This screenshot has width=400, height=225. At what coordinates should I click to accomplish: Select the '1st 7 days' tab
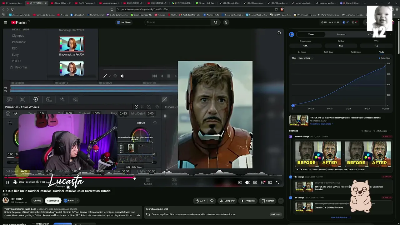pos(328,52)
